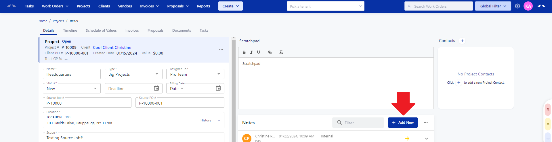Toggle italic formatting in Scratchpad
The height and width of the screenshot is (142, 552).
tap(251, 52)
